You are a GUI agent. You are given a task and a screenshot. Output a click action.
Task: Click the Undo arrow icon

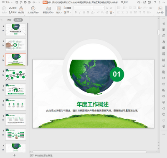tap(34, 3)
